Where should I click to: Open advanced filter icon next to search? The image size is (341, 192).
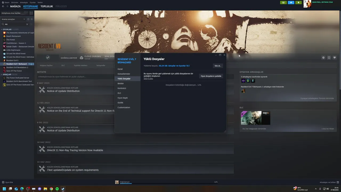tap(31, 24)
